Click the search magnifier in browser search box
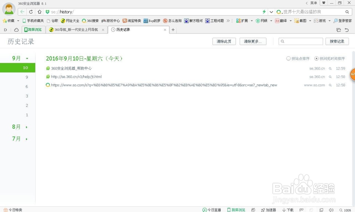This screenshot has width=355, height=212. (347, 12)
